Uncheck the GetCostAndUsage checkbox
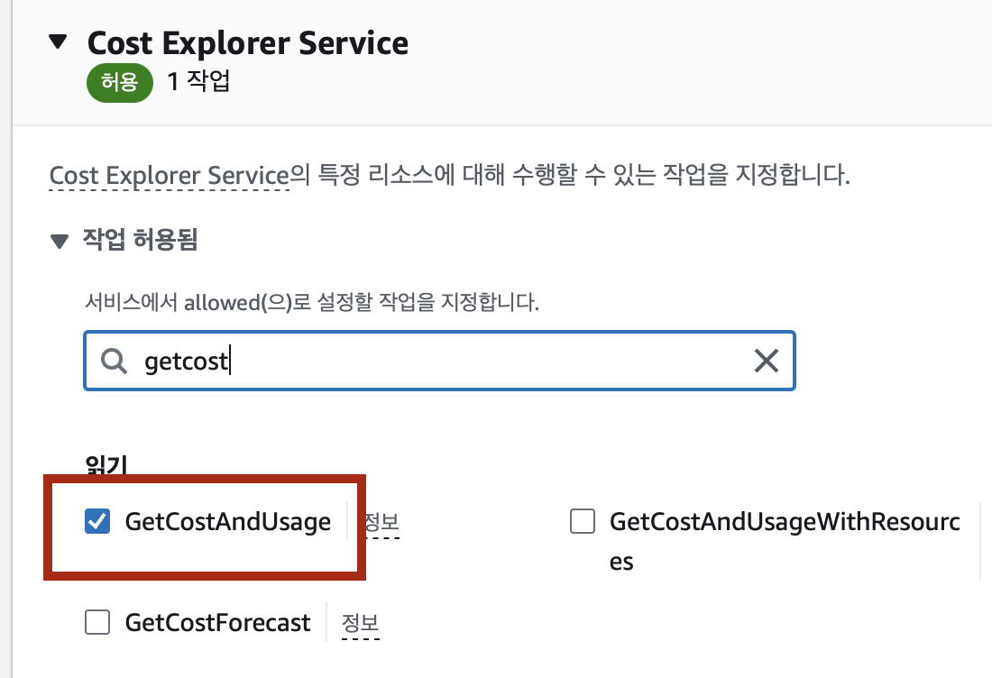 point(97,522)
